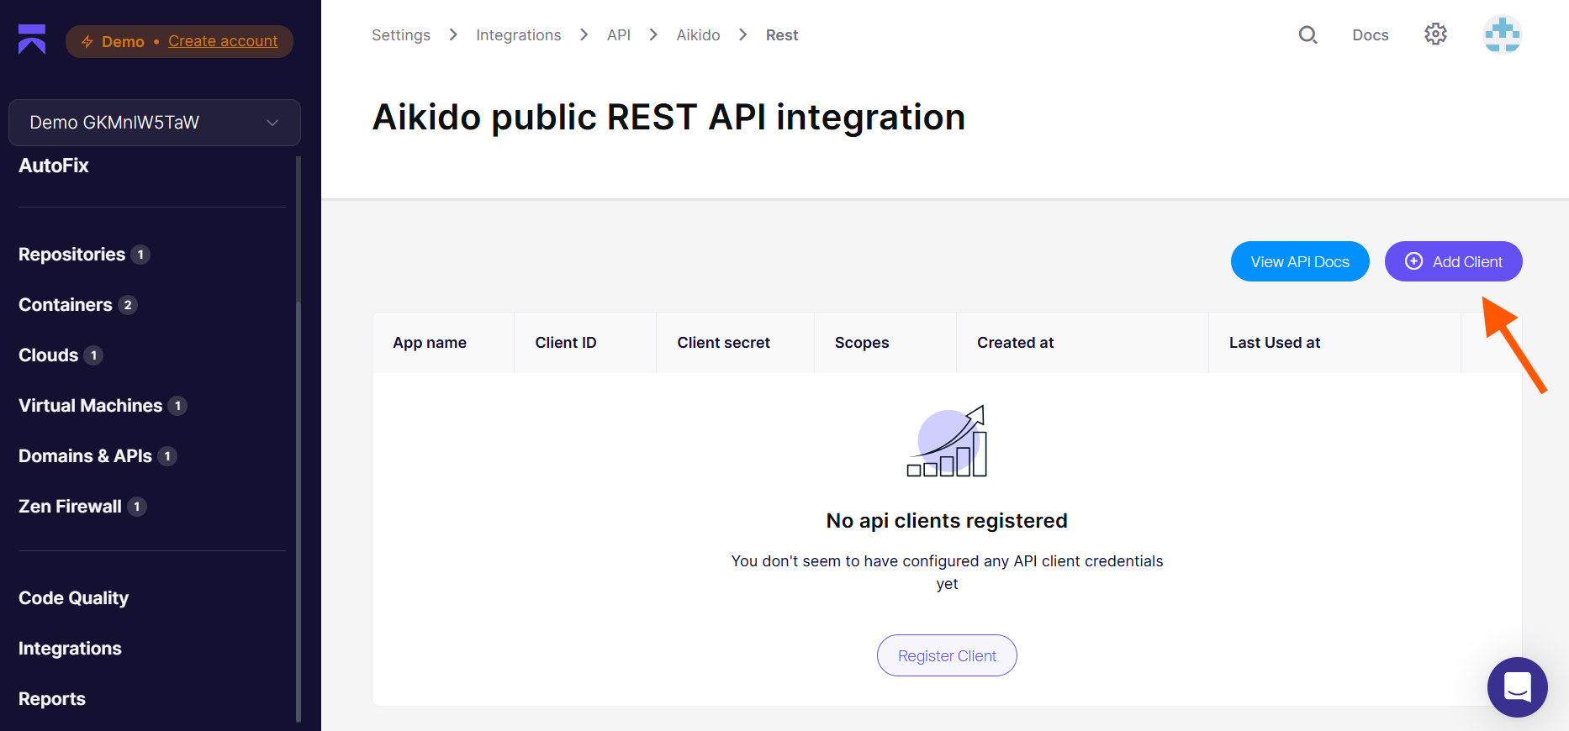Viewport: 1569px width, 731px height.
Task: Click the API breadcrumb
Action: click(x=619, y=35)
